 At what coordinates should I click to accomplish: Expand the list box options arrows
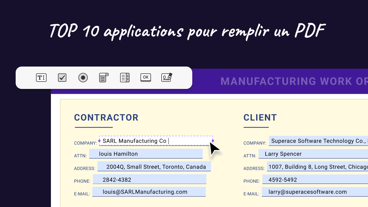pos(127,78)
